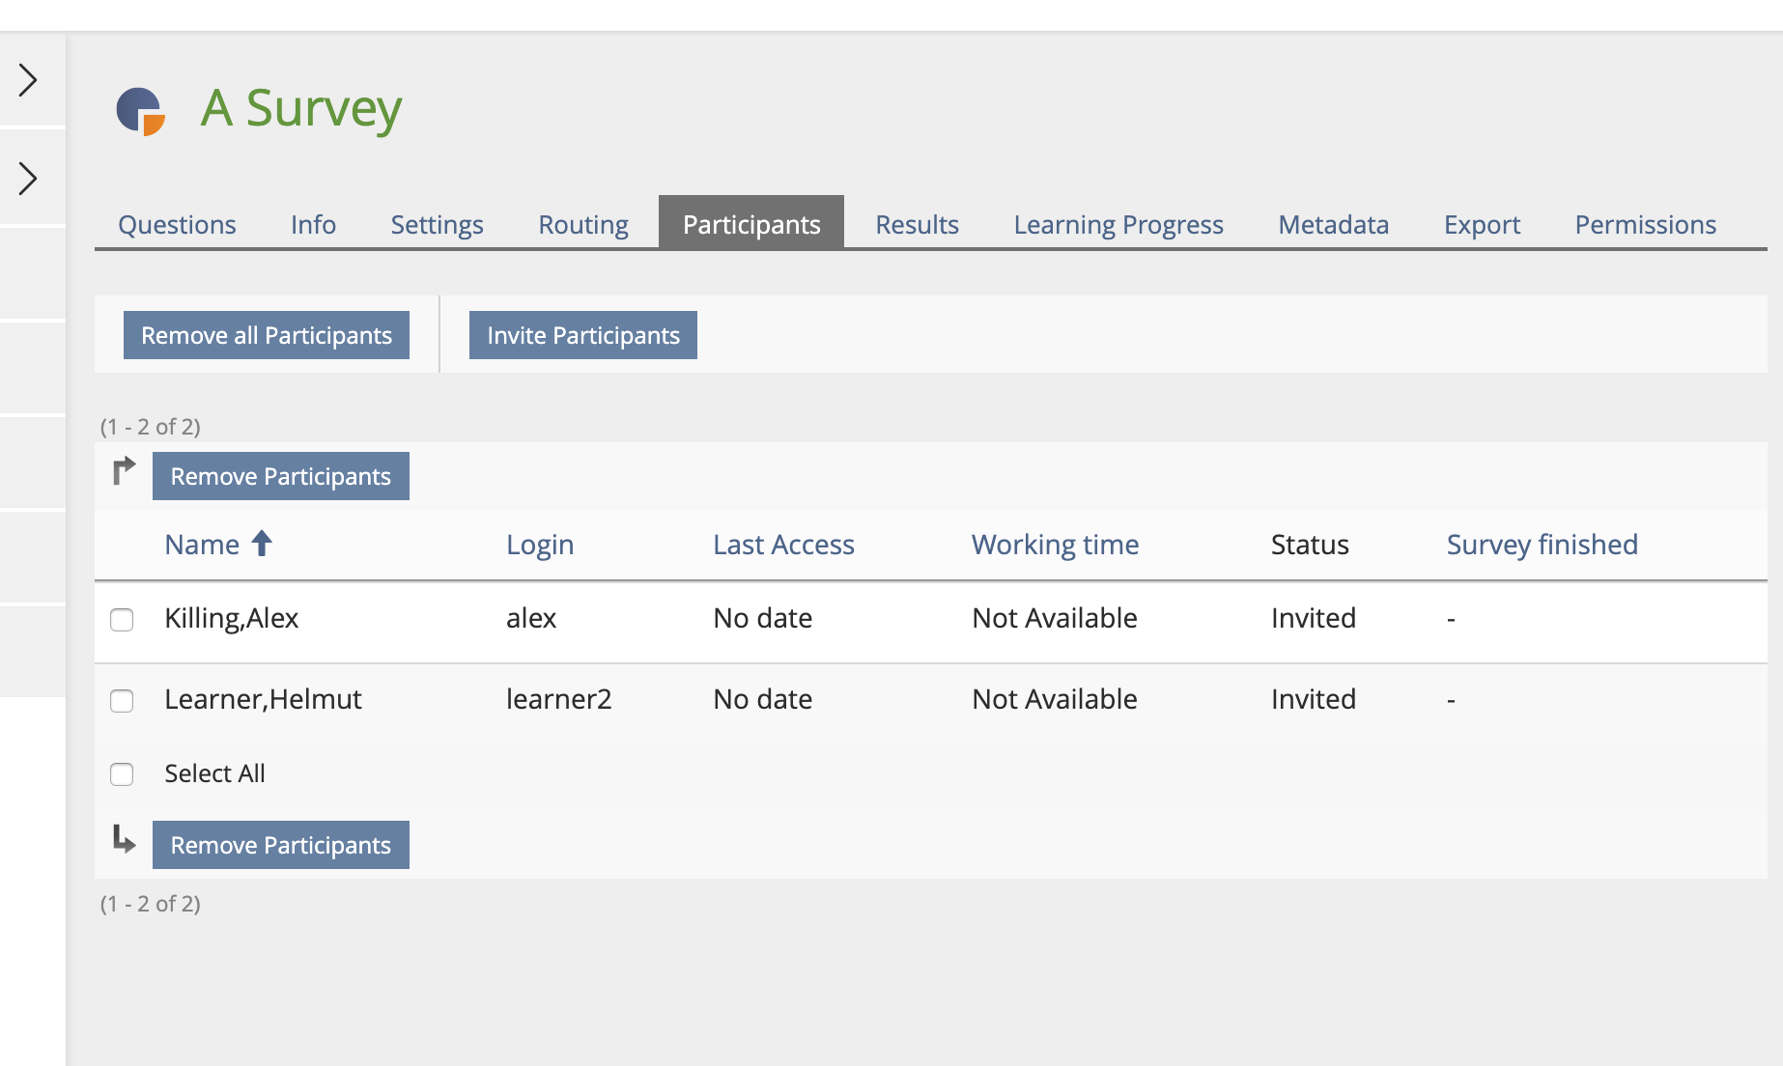Open the Settings tab

[x=437, y=224]
